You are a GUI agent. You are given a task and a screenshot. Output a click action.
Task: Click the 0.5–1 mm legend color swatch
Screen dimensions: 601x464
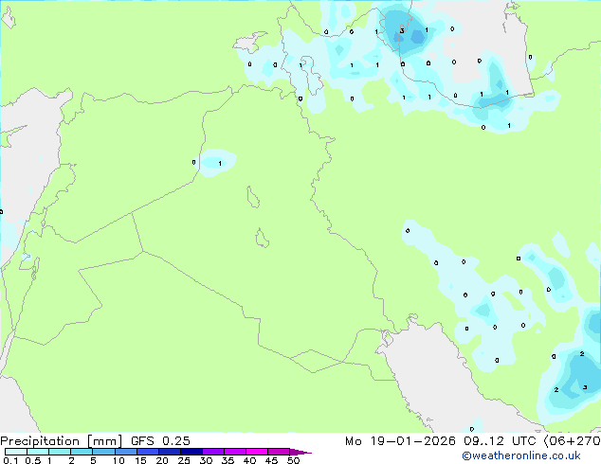click(x=38, y=452)
